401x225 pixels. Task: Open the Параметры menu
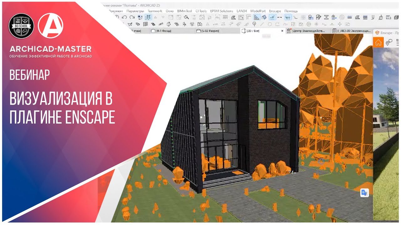[x=135, y=11]
